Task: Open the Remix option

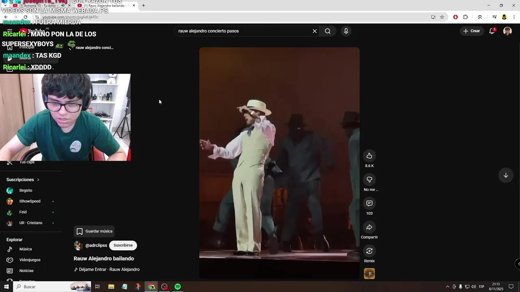Action: [x=369, y=251]
